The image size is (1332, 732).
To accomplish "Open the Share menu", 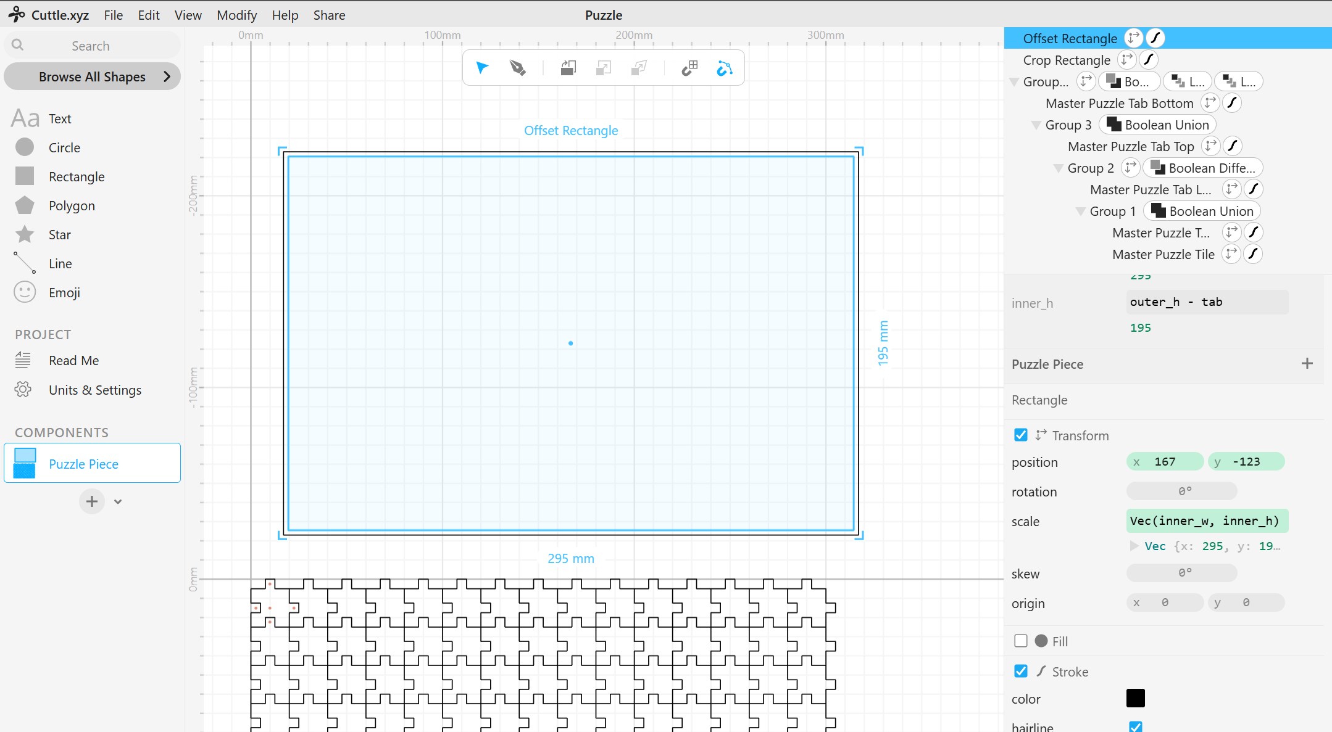I will click(329, 15).
